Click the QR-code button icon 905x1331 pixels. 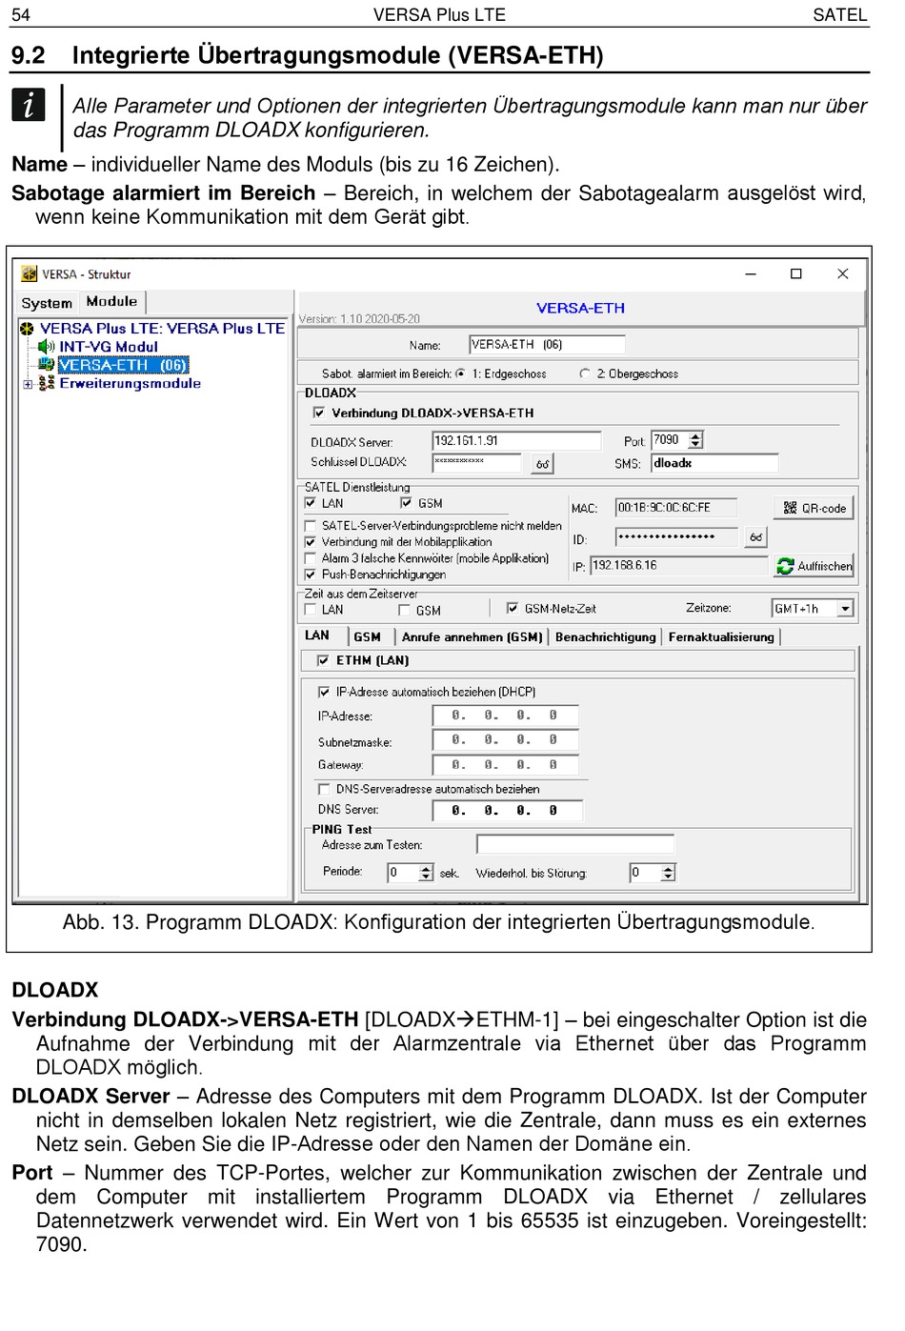point(790,509)
